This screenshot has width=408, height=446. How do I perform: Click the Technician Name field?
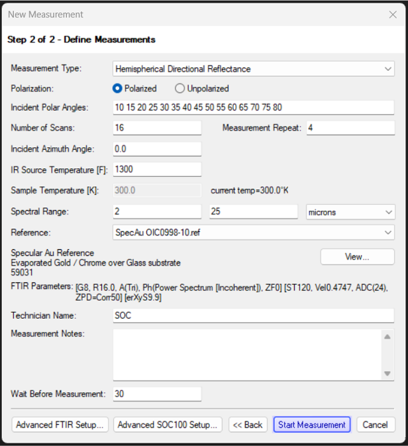(x=254, y=315)
